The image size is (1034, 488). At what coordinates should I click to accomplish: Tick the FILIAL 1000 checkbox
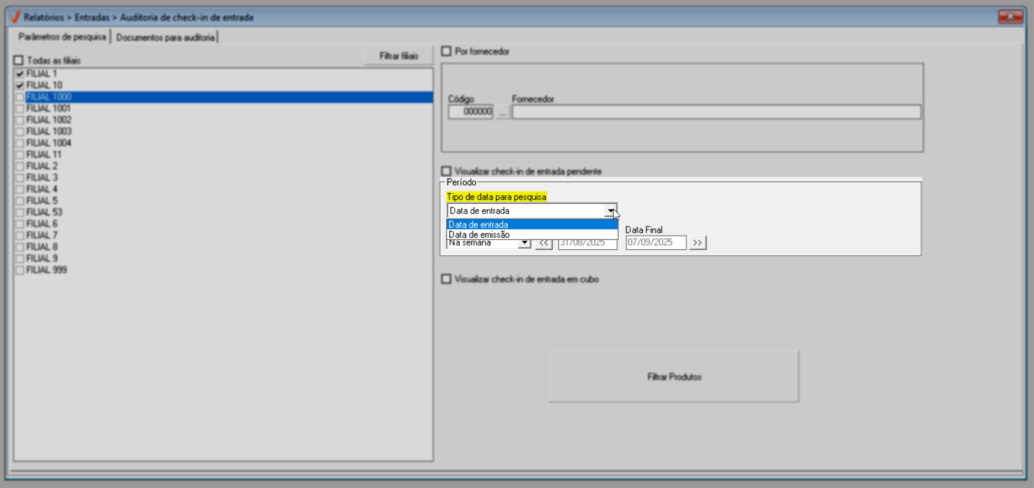(20, 97)
